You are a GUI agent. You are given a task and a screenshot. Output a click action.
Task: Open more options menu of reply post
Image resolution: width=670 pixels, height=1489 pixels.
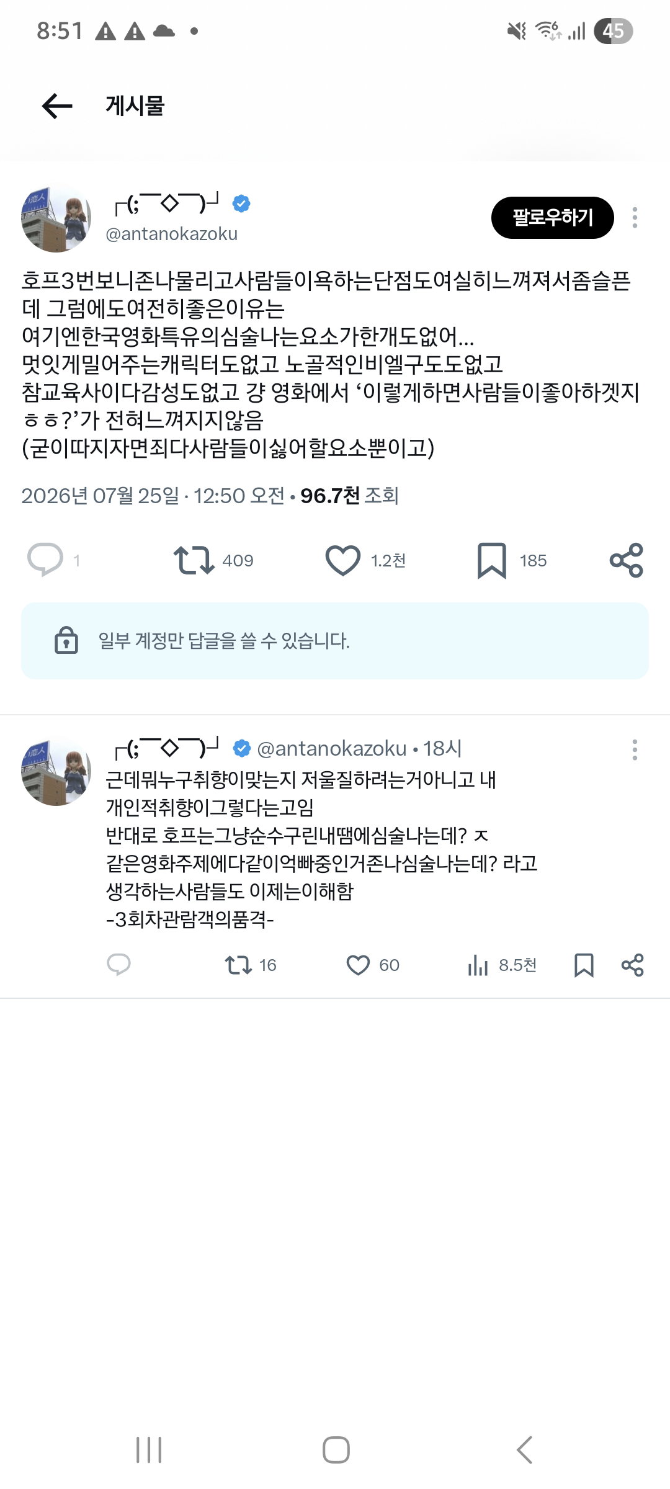(635, 750)
